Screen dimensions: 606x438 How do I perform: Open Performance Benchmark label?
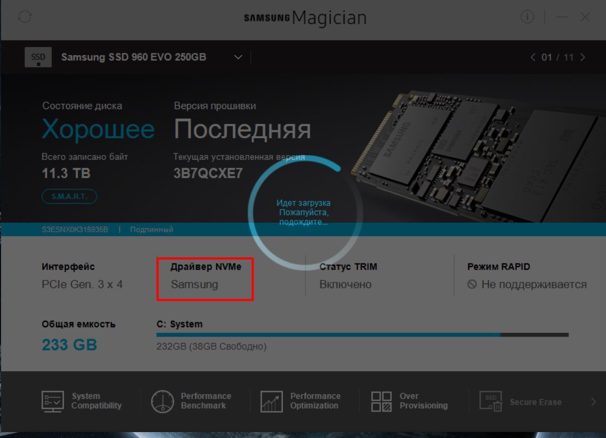206,401
